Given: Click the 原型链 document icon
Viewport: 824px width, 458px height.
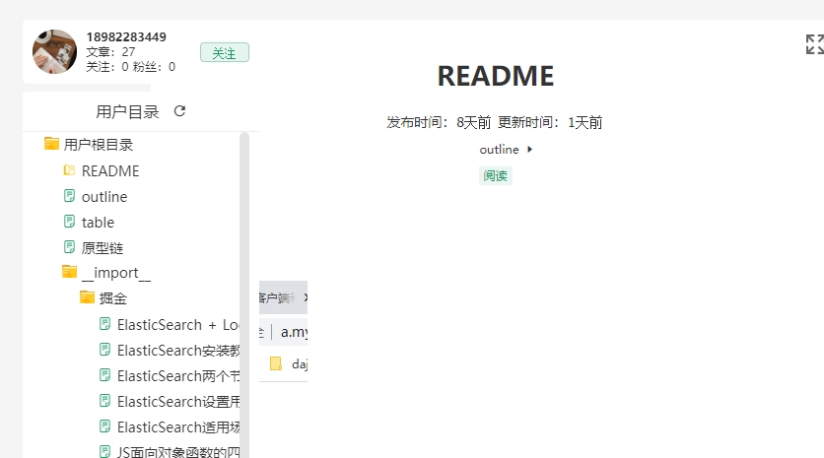Looking at the screenshot, I should pos(69,247).
